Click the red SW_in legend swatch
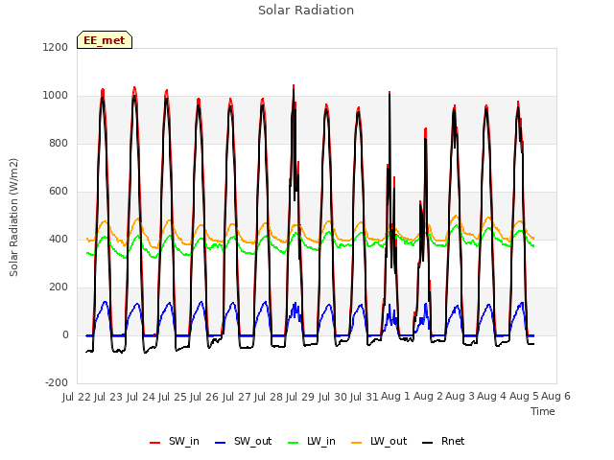Image resolution: width=614 pixels, height=460 pixels. pos(155,443)
